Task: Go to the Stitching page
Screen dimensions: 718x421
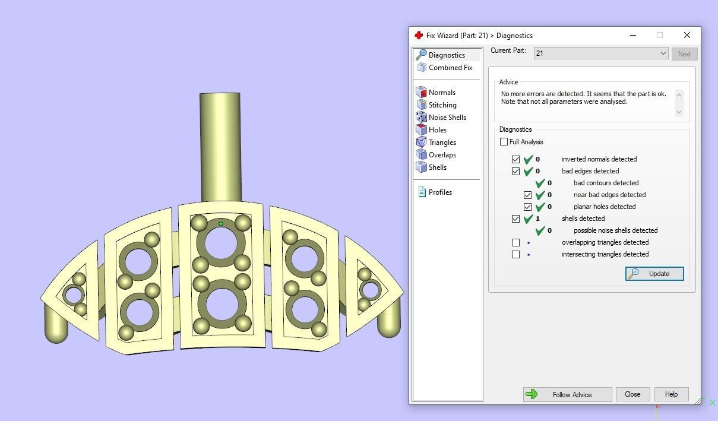Action: (442, 105)
